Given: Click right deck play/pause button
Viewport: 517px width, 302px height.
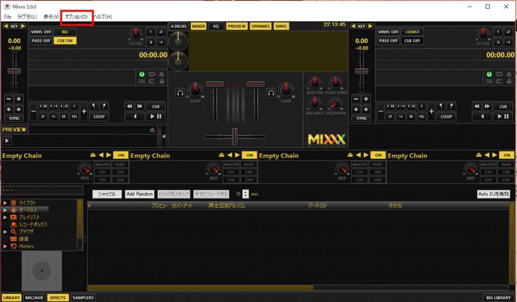Looking at the screenshot, I should click(503, 116).
